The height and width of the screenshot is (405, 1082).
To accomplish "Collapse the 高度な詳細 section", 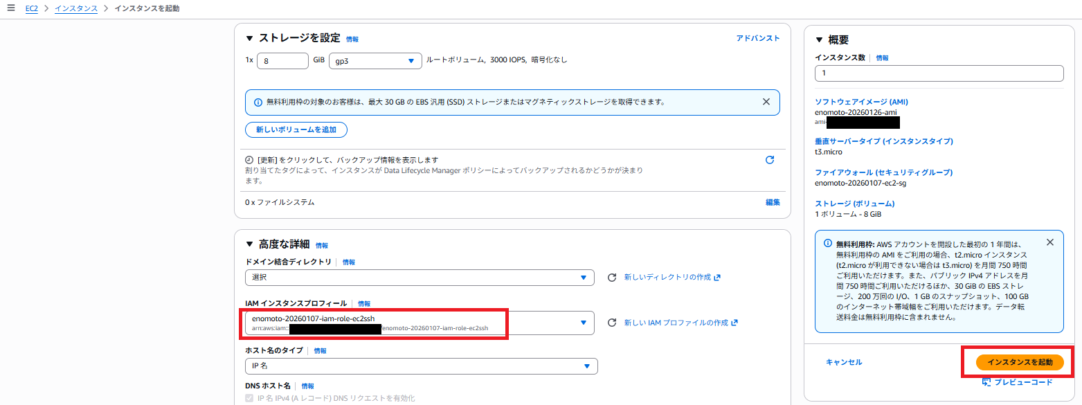I will pos(250,244).
